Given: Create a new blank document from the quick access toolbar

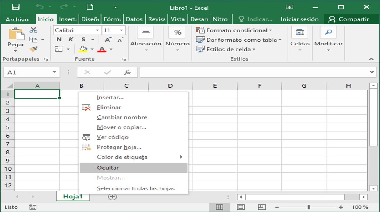Looking at the screenshot, I should 90,7.
